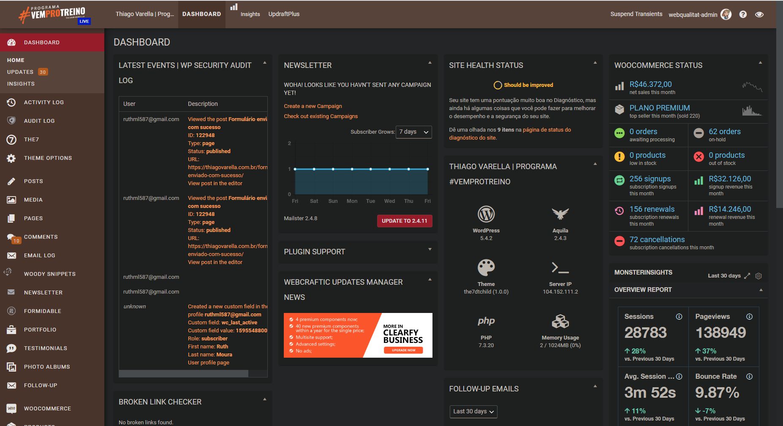Go to Updates in sidebar submenu
Screen dimensions: 783x426
click(x=20, y=72)
